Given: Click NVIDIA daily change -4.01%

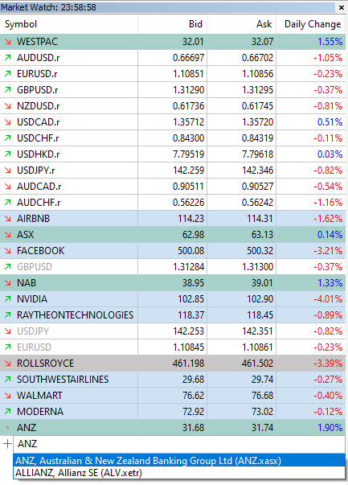Looking at the screenshot, I should point(328,298).
